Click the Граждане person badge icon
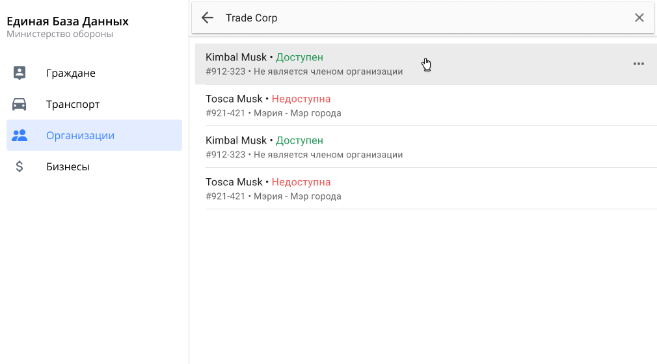 pyautogui.click(x=20, y=73)
